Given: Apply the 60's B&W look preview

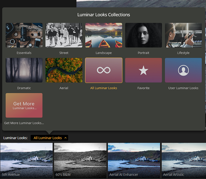Looking at the screenshot, I should pyautogui.click(x=80, y=160).
